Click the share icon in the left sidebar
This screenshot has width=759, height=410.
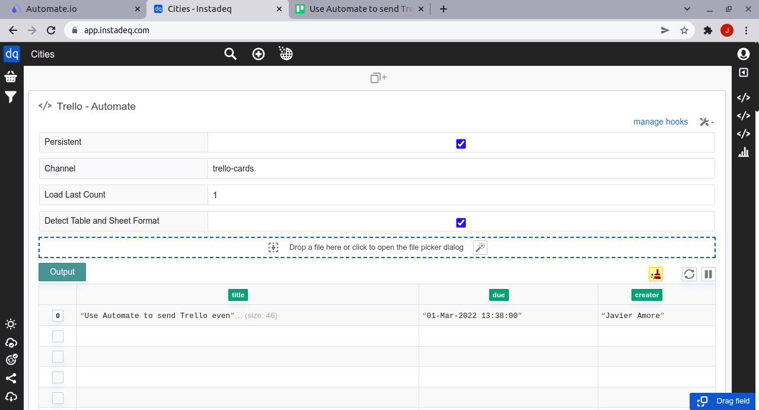pyautogui.click(x=11, y=378)
